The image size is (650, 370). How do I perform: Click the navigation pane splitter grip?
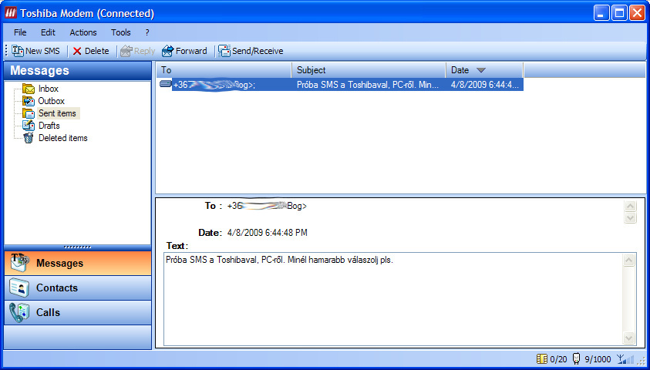tap(78, 247)
